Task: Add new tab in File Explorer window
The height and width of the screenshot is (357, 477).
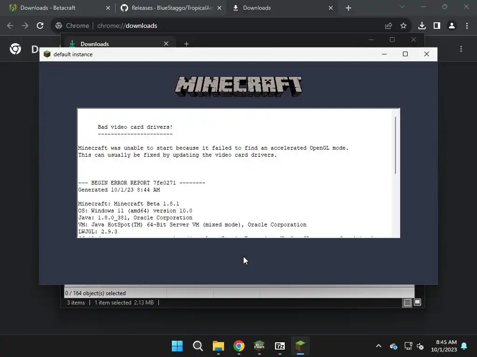Action: [186, 44]
